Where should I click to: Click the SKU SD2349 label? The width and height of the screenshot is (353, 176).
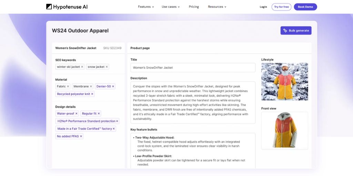(x=112, y=48)
